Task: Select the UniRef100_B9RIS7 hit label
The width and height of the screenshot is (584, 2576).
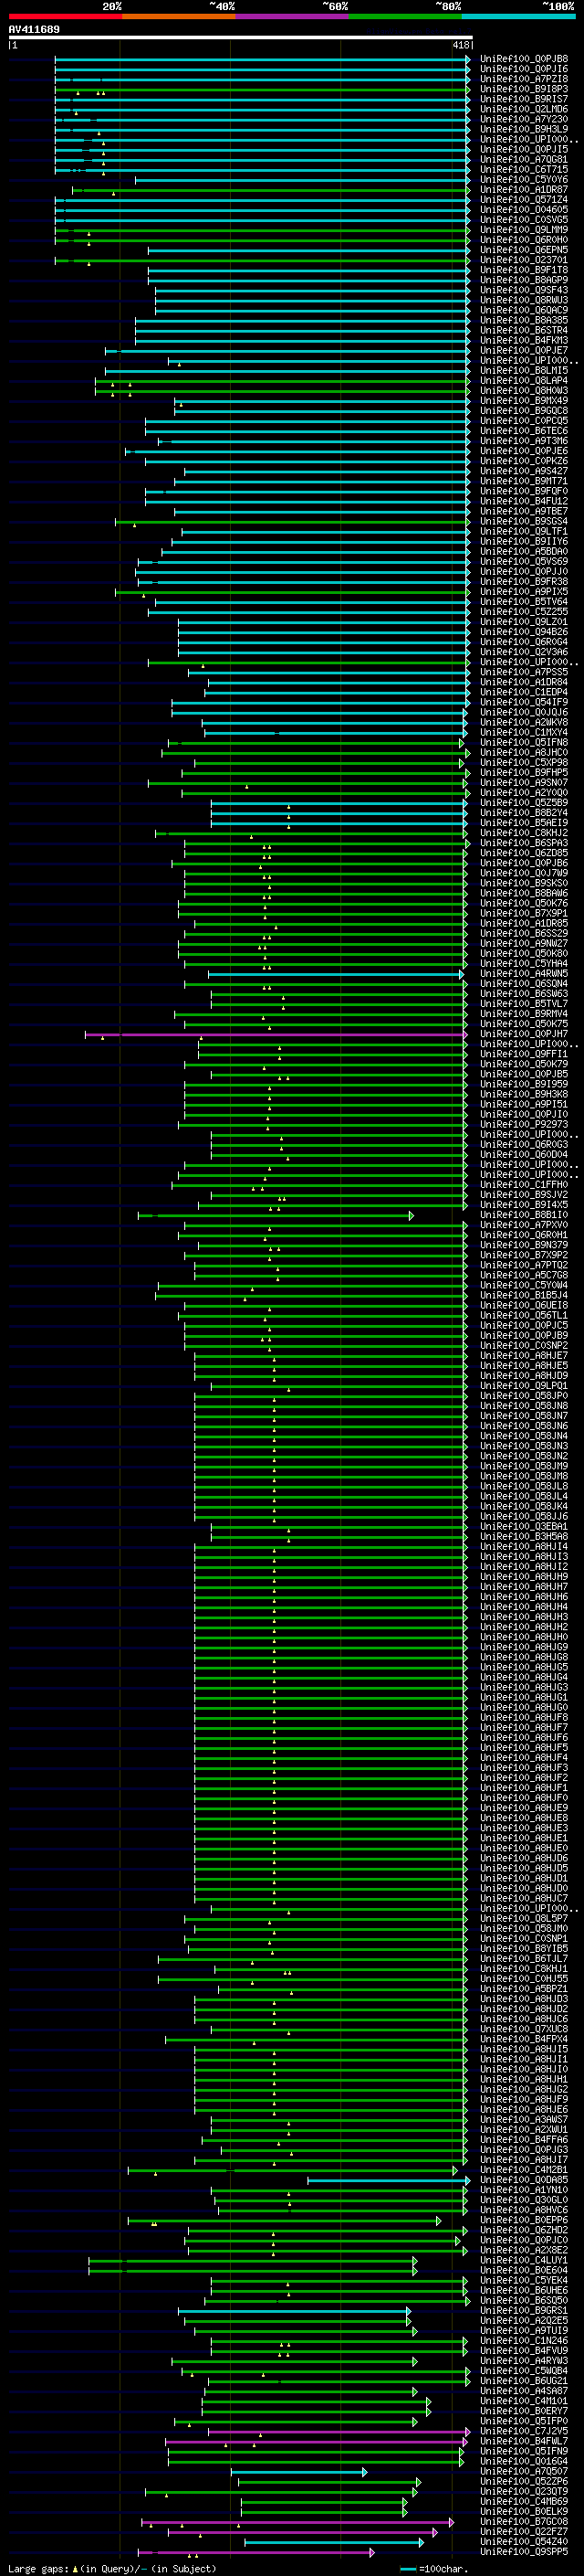Action: [524, 99]
